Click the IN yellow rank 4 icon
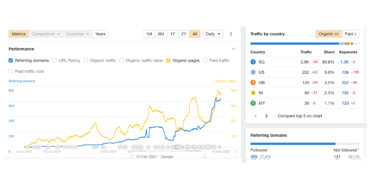The width and height of the screenshot is (370, 196). click(x=253, y=93)
